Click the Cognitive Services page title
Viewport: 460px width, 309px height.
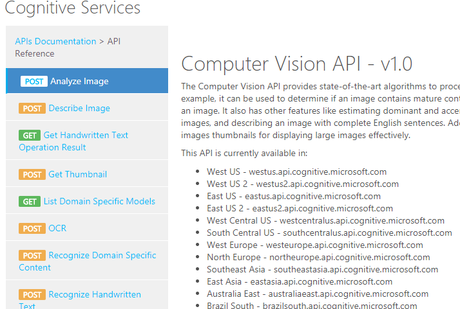[72, 8]
